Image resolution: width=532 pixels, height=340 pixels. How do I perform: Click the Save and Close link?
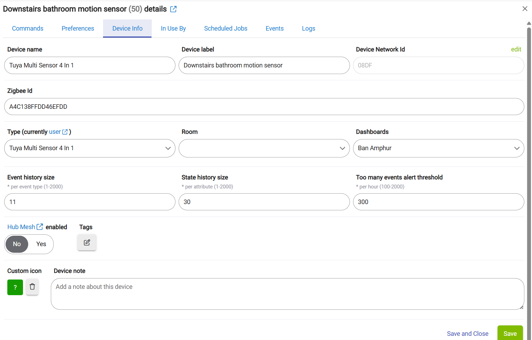coord(467,333)
